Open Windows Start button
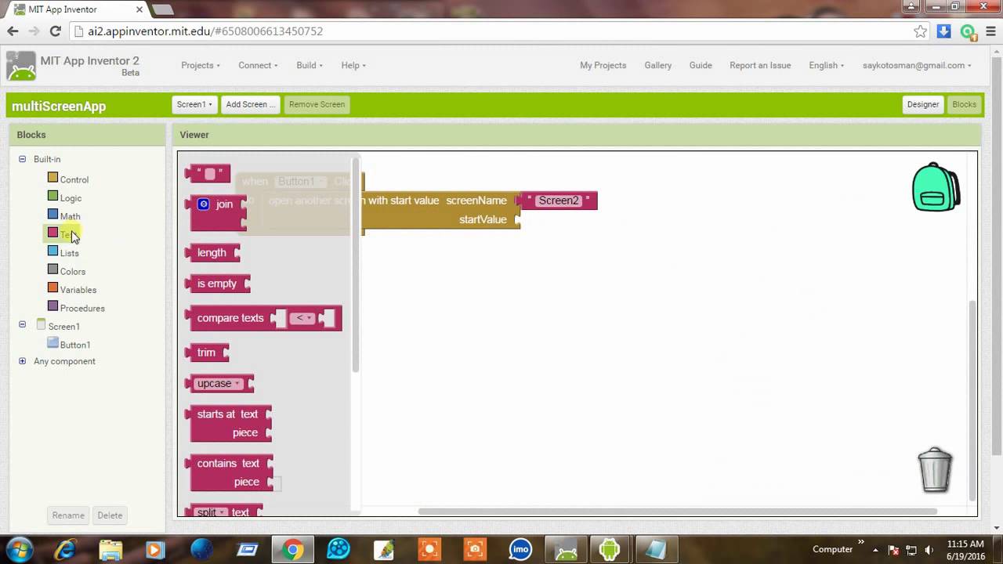Viewport: 1003px width, 564px height. click(x=20, y=549)
